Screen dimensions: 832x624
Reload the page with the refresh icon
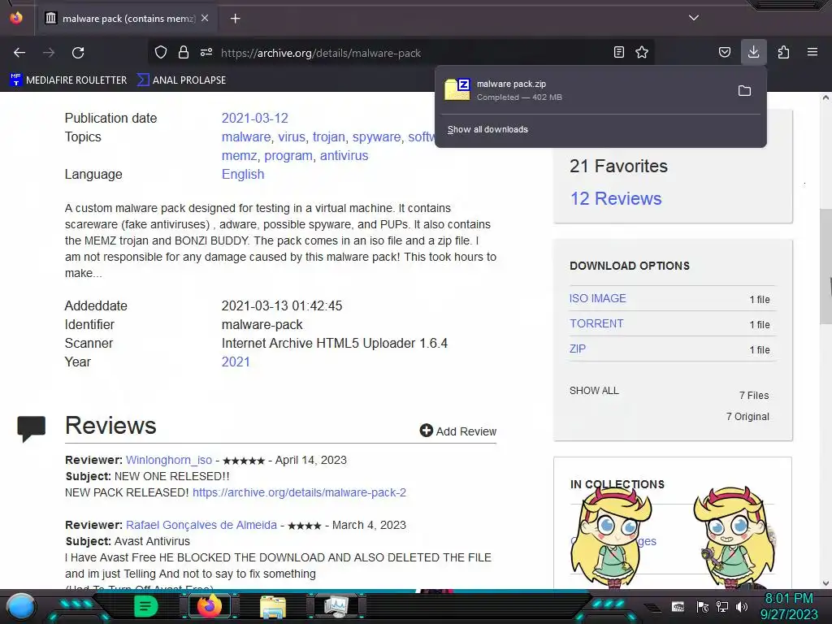tap(78, 53)
